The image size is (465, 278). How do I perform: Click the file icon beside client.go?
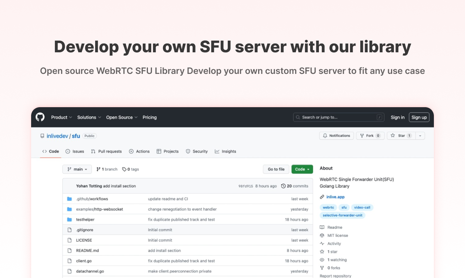[x=70, y=261]
